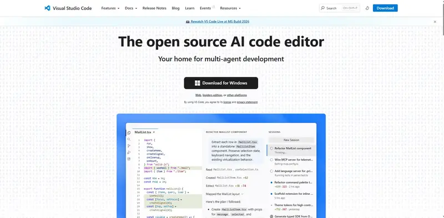The image size is (444, 218).
Task: Click the blue Download button in header
Action: tap(385, 8)
